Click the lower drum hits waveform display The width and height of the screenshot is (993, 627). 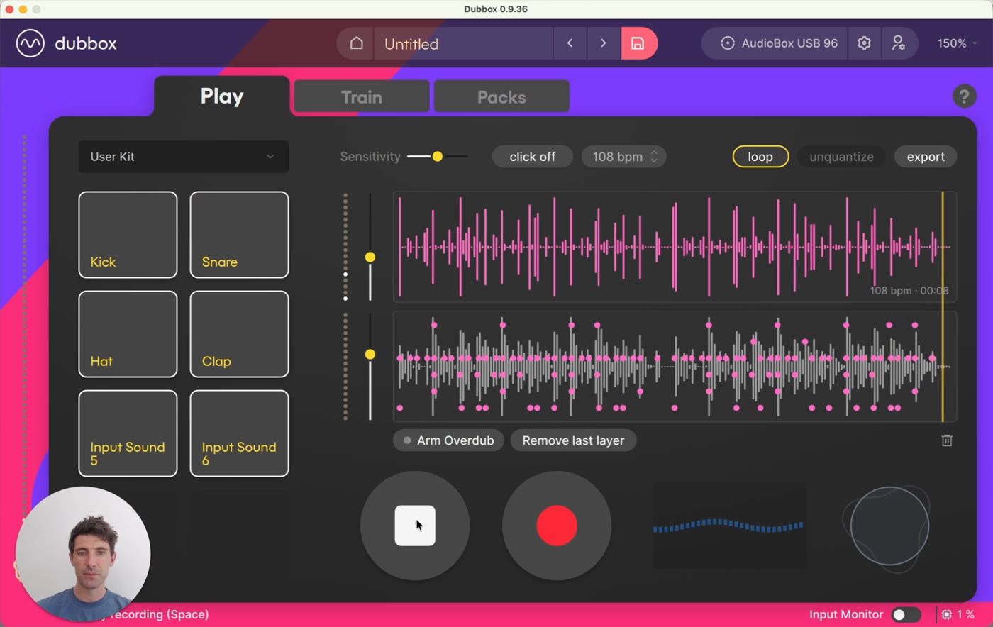click(675, 367)
